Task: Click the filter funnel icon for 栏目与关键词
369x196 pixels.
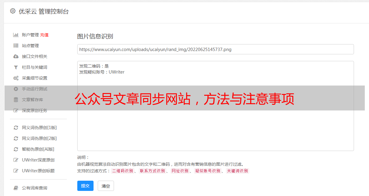Action: click(x=16, y=67)
